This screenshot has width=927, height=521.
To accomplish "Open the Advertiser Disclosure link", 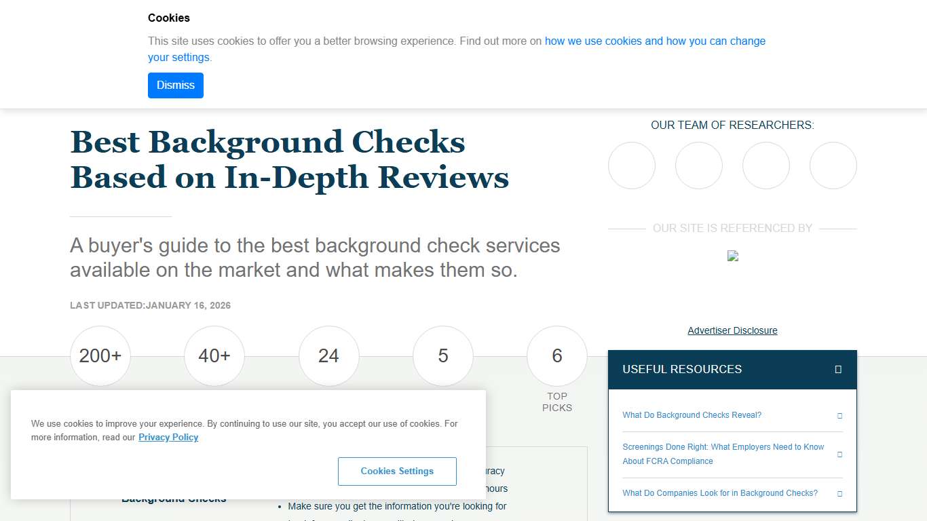I will point(732,330).
